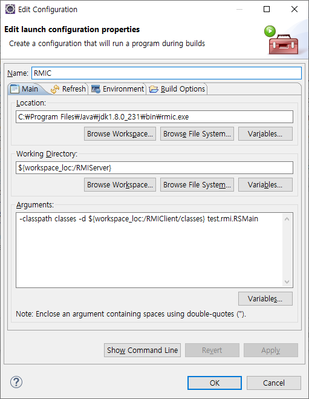This screenshot has width=309, height=399.
Task: Open help via the question mark icon
Action: click(x=16, y=382)
